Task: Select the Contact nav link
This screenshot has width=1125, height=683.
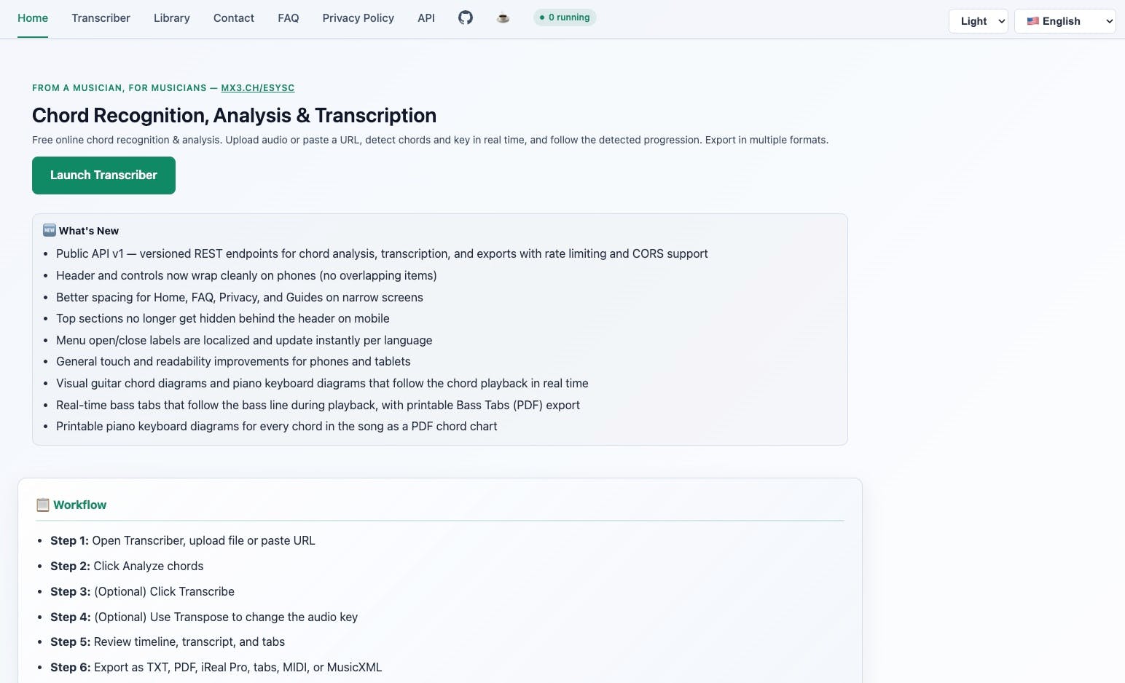Action: click(234, 17)
